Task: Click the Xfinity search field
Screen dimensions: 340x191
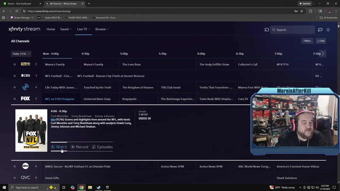Action: pos(292,30)
